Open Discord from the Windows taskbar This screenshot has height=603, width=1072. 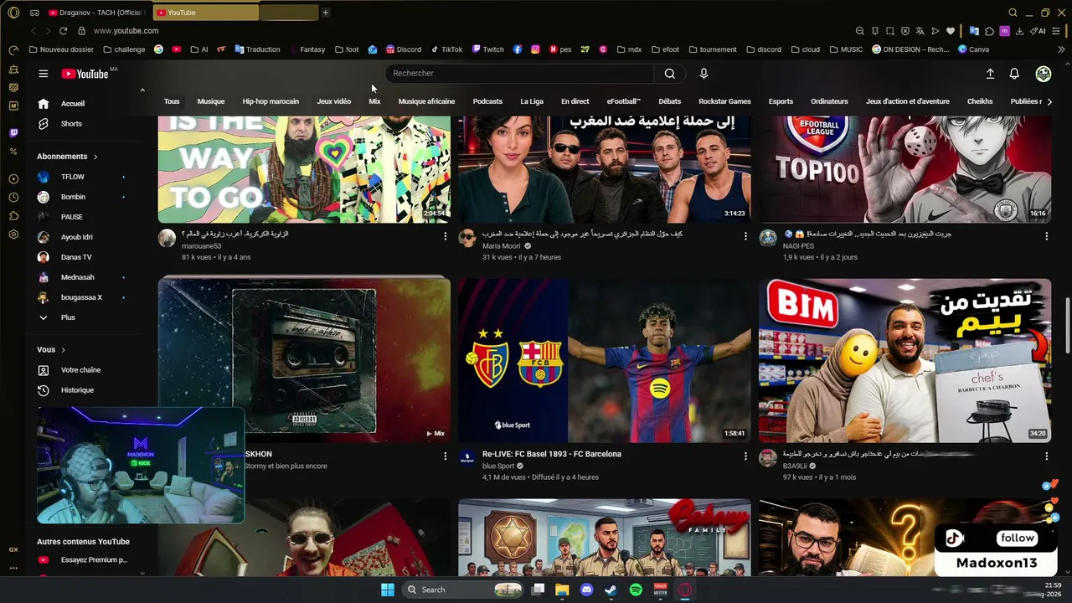[586, 590]
